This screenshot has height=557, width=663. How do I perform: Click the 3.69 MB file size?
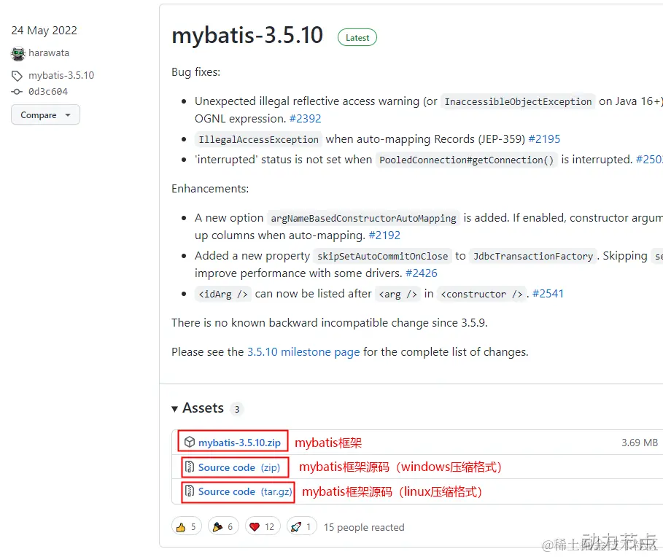tap(640, 443)
